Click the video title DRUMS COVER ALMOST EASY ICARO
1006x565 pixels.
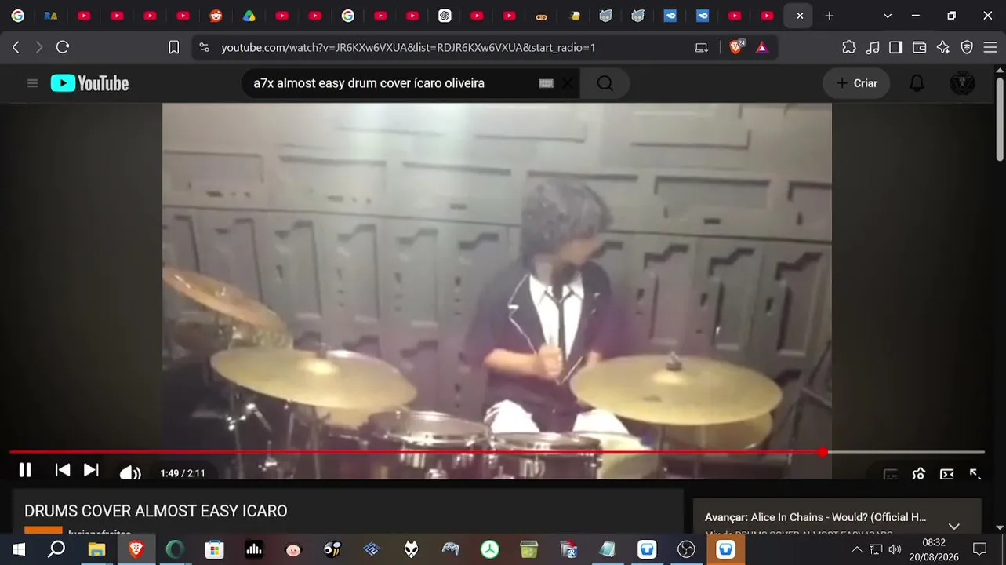pyautogui.click(x=156, y=511)
